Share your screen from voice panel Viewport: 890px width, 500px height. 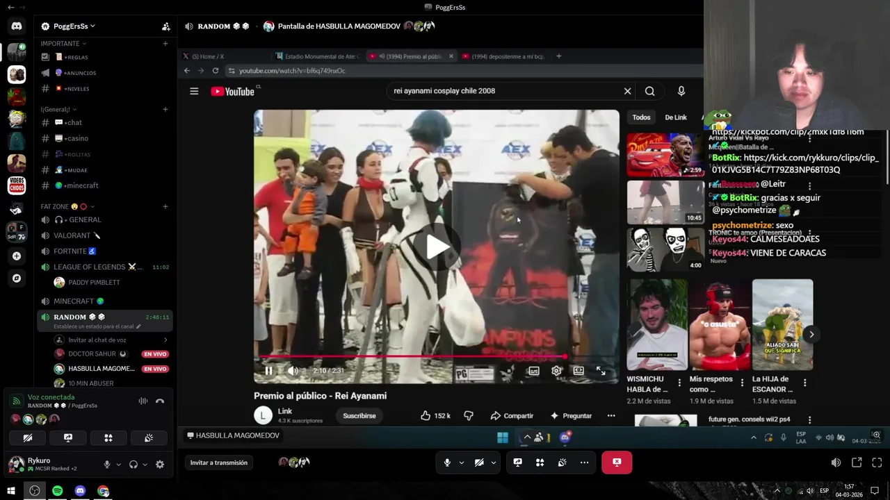(x=68, y=438)
